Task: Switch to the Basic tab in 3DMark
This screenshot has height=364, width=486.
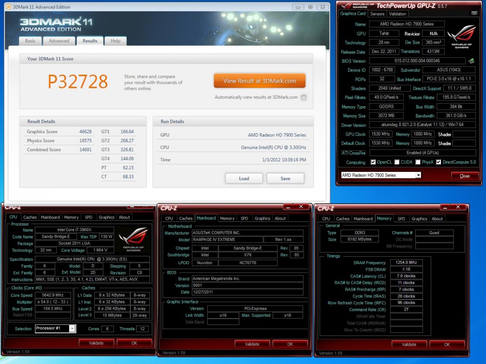Action: [30, 41]
